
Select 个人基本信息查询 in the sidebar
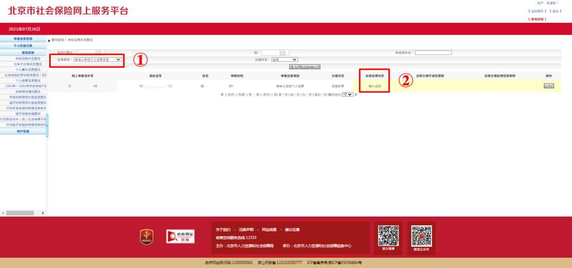pos(28,70)
